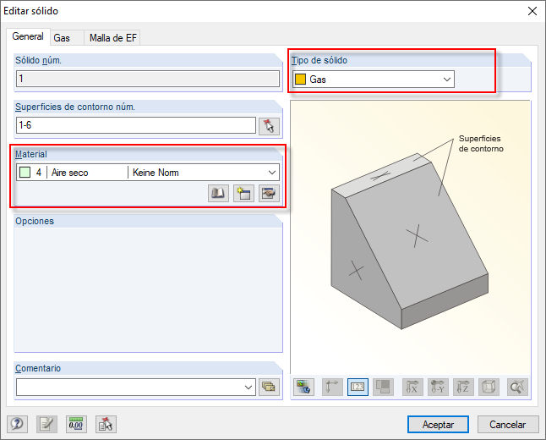546x440 pixels.
Task: Open the 0.00 units and decimals icon
Action: (x=76, y=424)
